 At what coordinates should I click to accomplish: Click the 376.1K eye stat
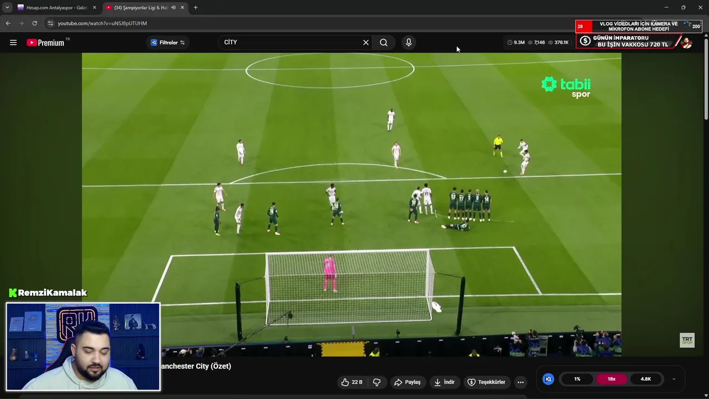click(558, 43)
